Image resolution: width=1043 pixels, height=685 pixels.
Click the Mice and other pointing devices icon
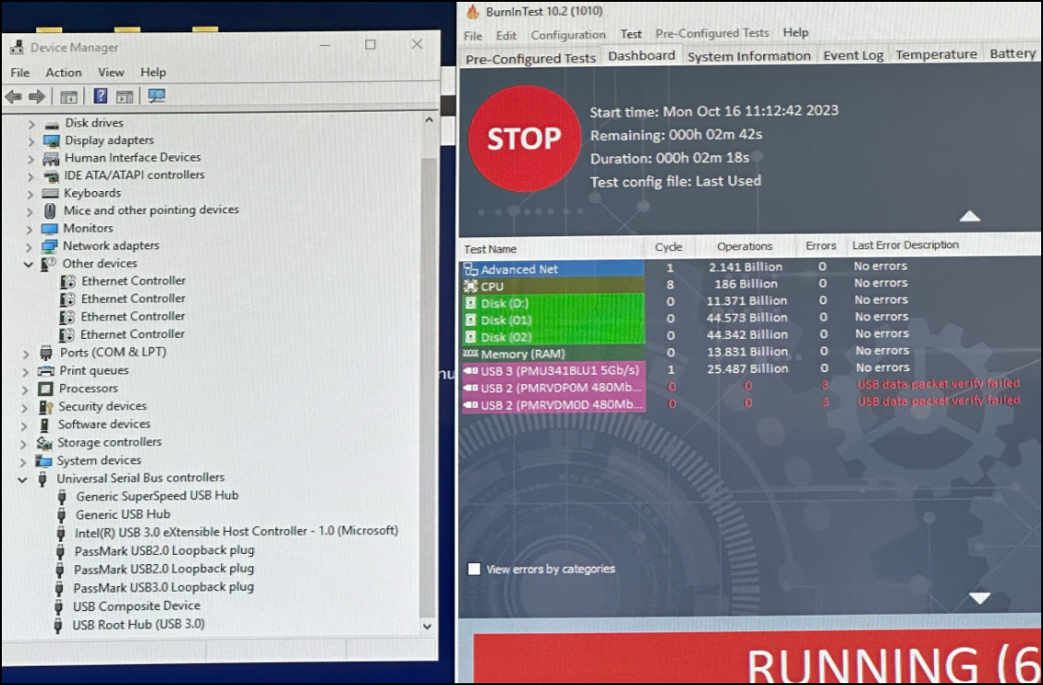50,210
